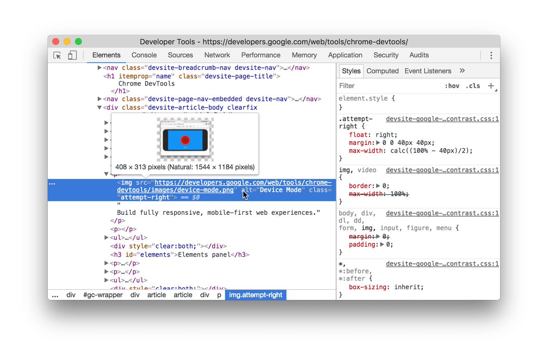Image resolution: width=545 pixels, height=350 pixels.
Task: Click the row actions ellipsis beside img node
Action: (52, 183)
